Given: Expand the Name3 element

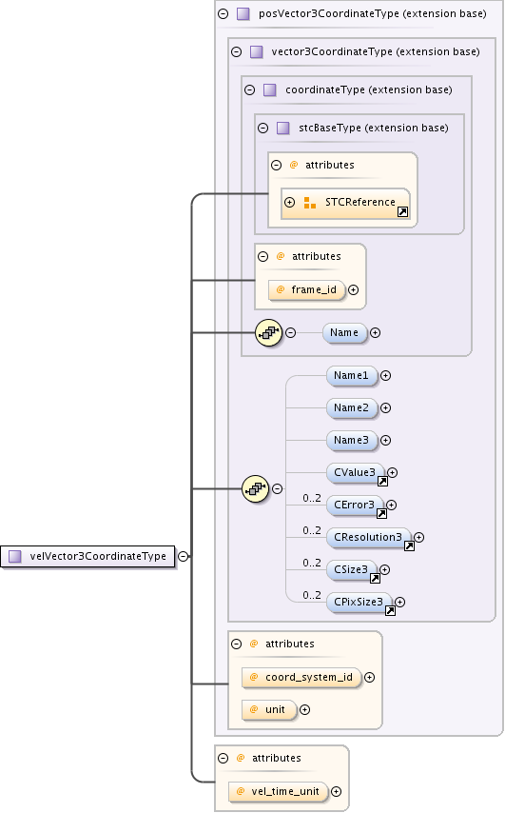Looking at the screenshot, I should tap(386, 440).
